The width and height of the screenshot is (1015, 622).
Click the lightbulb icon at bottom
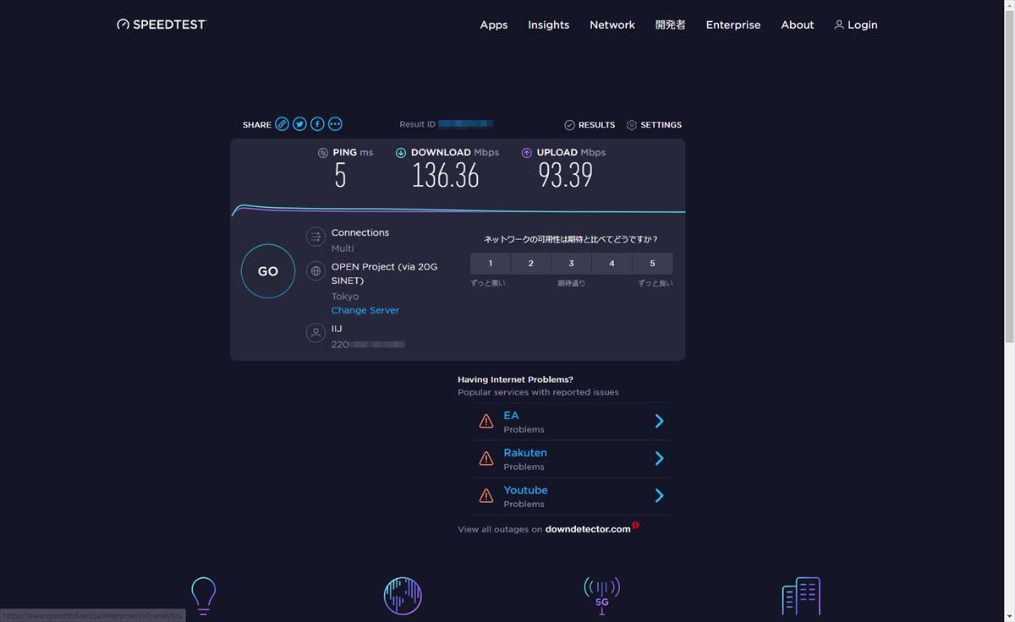point(203,595)
